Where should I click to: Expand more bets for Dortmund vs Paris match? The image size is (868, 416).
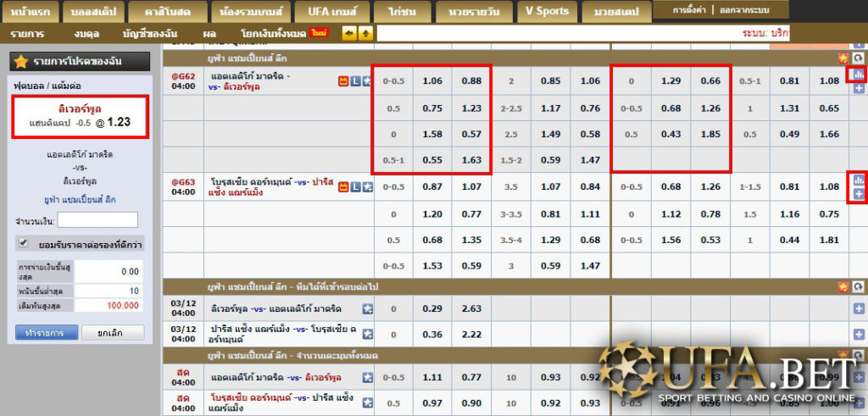(x=858, y=195)
